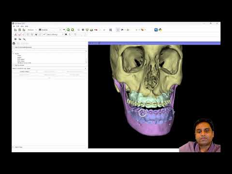Open the Load DICOM toolbar icon
The height and width of the screenshot is (174, 232).
coord(20,30)
